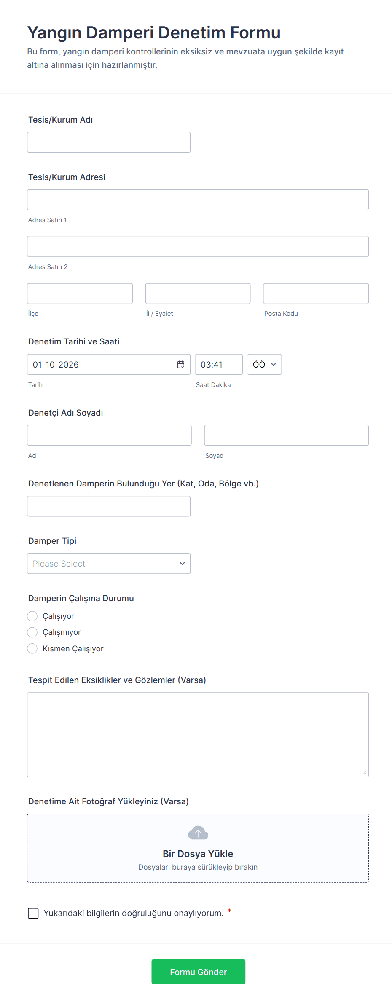Image resolution: width=392 pixels, height=1005 pixels.
Task: Click the İlçe input field
Action: tap(80, 293)
